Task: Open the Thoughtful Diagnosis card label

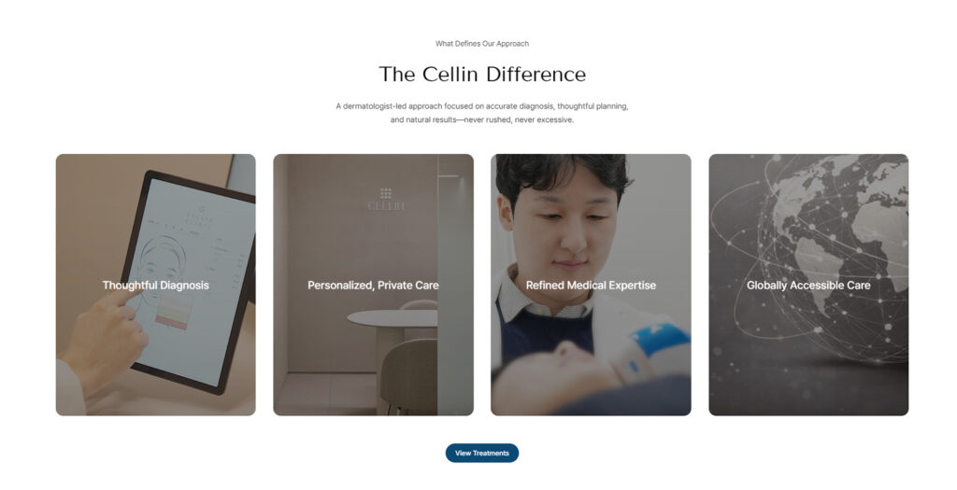Action: pos(156,286)
